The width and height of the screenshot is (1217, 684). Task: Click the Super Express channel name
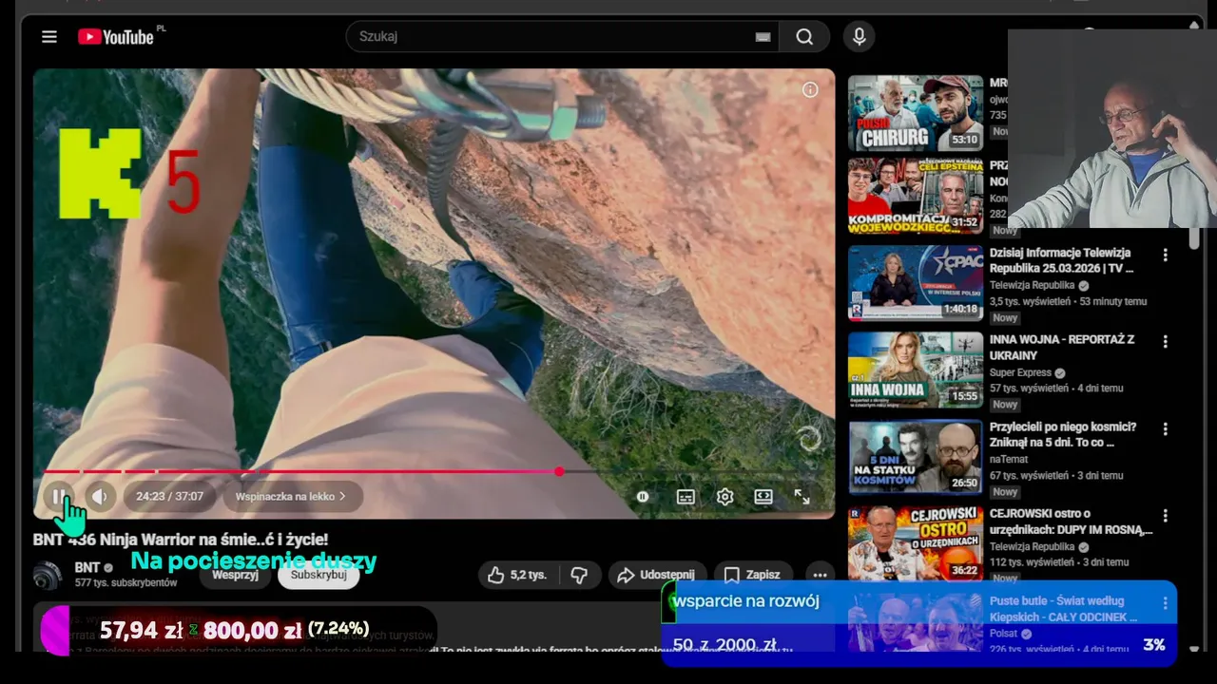(x=1020, y=373)
